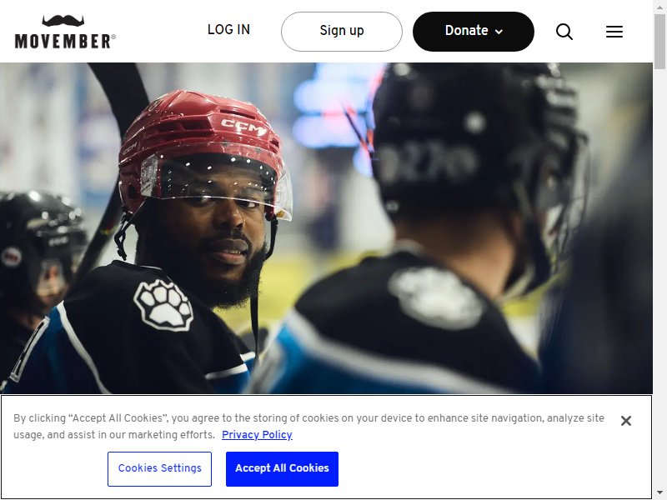The image size is (667, 500).
Task: Open the search magnifier icon
Action: tap(564, 32)
